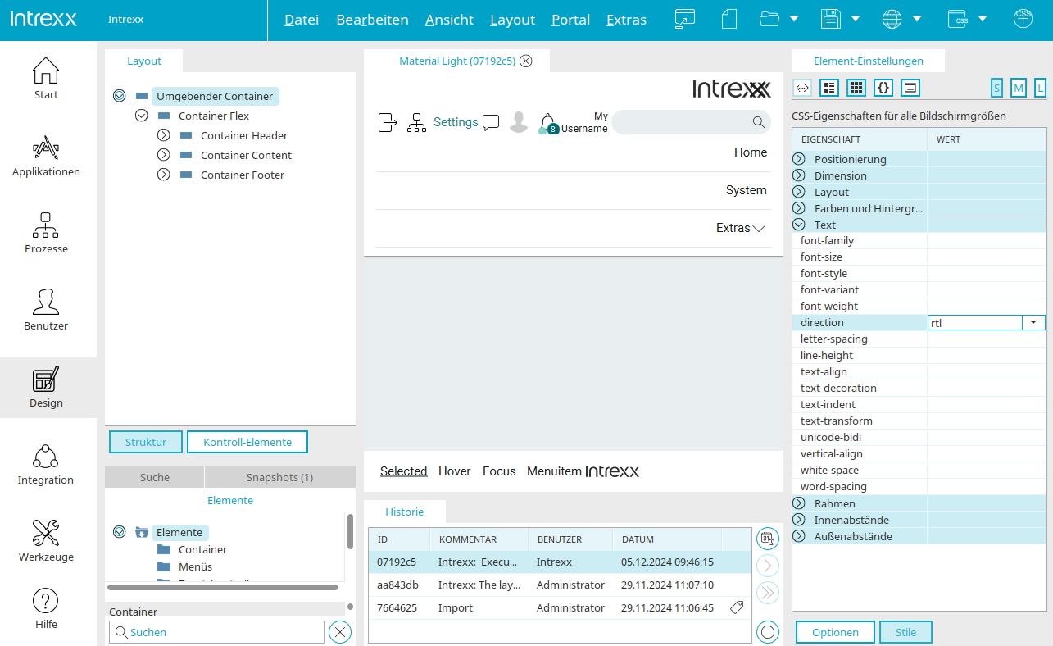Collapse the Umgebender Container node
1053x646 pixels.
tap(119, 96)
